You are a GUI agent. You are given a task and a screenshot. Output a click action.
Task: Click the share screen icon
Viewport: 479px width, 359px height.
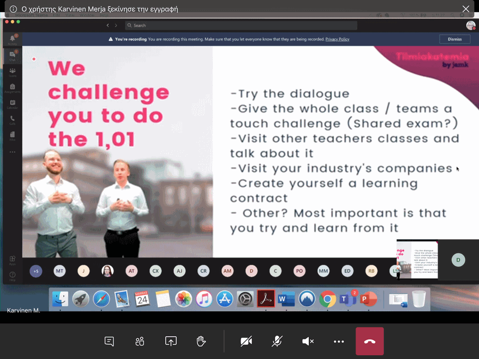(171, 341)
